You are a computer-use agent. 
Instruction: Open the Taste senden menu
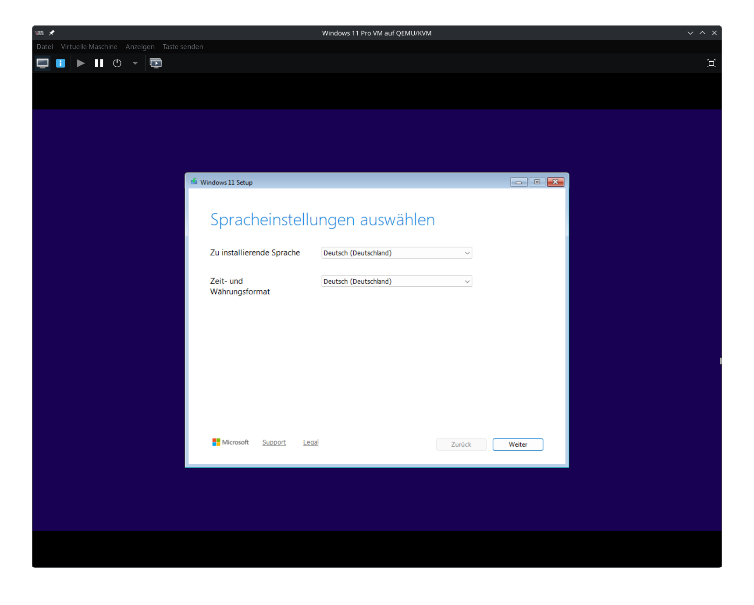tap(183, 46)
